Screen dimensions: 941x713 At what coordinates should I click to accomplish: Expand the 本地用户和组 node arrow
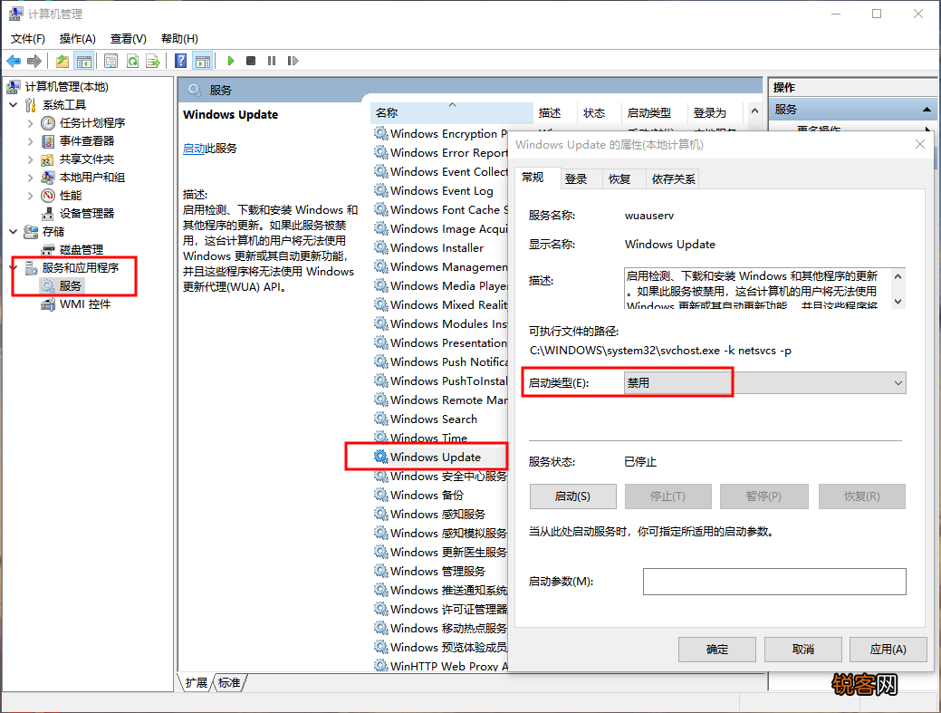pos(31,177)
